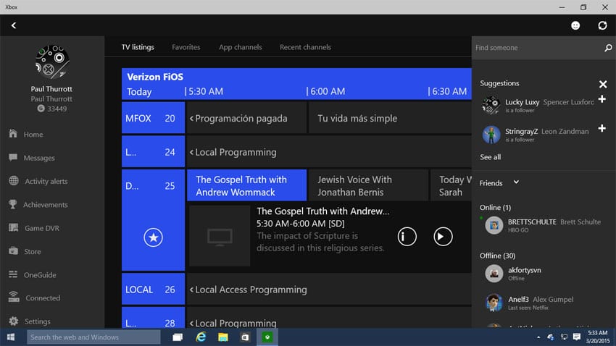Add Lucky Luxy as friend

[x=602, y=99]
